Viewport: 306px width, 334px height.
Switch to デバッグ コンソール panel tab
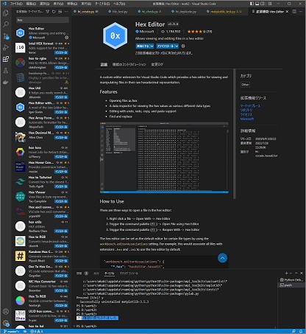pyautogui.click(x=129, y=273)
